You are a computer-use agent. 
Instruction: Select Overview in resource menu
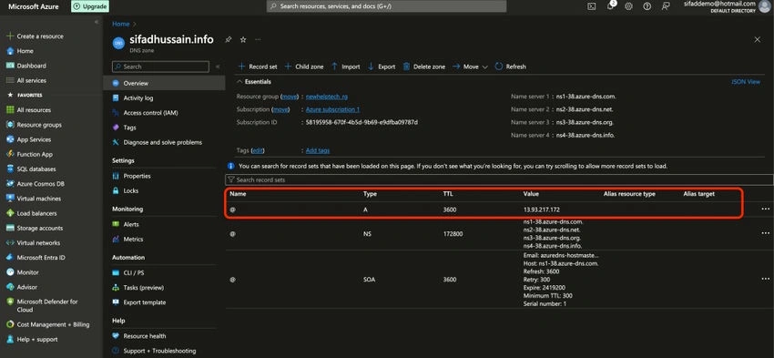click(164, 84)
